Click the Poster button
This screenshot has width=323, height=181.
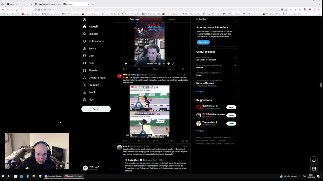(x=96, y=109)
